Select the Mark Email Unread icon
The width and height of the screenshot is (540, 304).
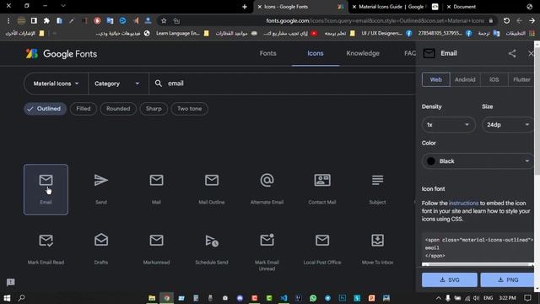[267, 240]
